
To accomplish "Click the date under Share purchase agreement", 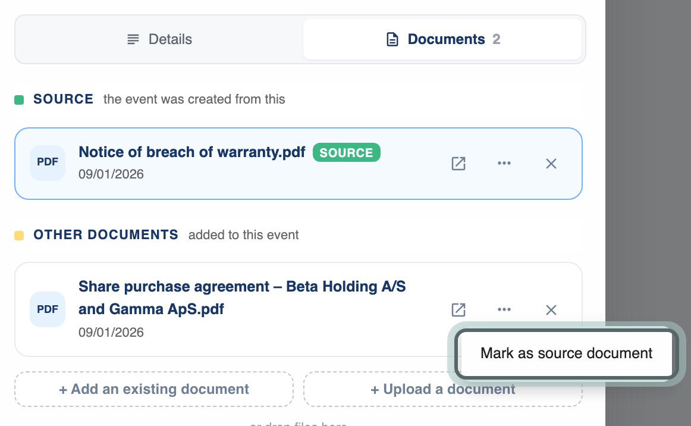I will click(x=111, y=332).
